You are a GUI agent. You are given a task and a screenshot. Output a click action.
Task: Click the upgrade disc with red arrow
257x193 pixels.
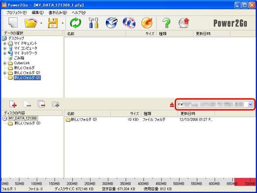tap(184, 23)
